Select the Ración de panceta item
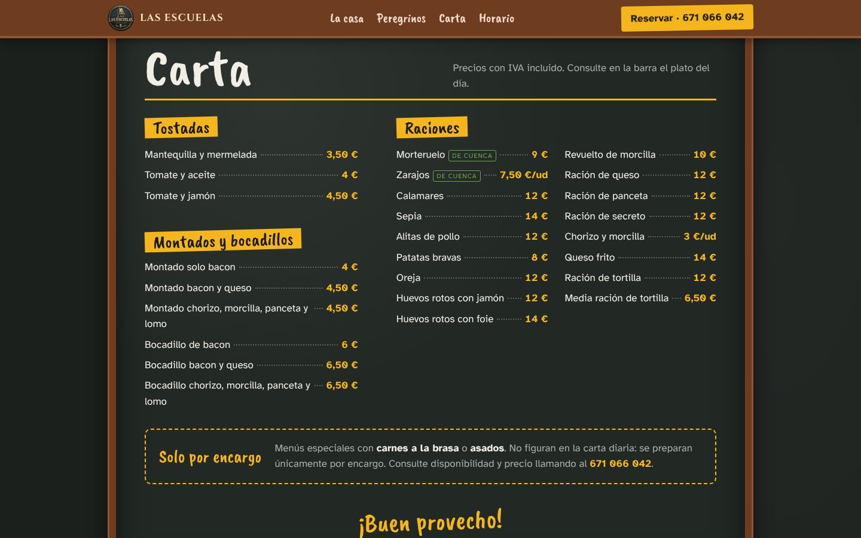This screenshot has width=861, height=538. [x=640, y=195]
